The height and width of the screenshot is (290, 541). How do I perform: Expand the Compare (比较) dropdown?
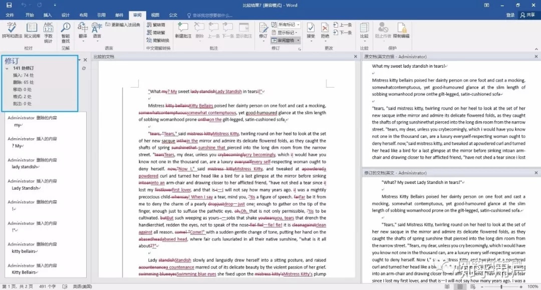364,32
